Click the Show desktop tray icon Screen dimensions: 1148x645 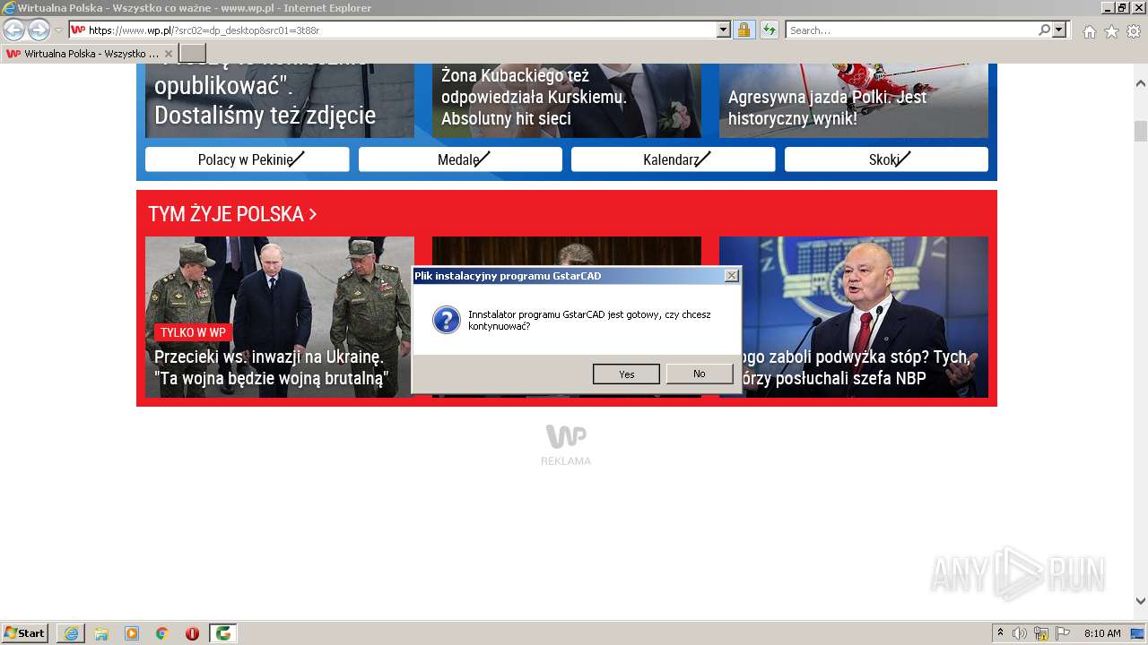1138,633
